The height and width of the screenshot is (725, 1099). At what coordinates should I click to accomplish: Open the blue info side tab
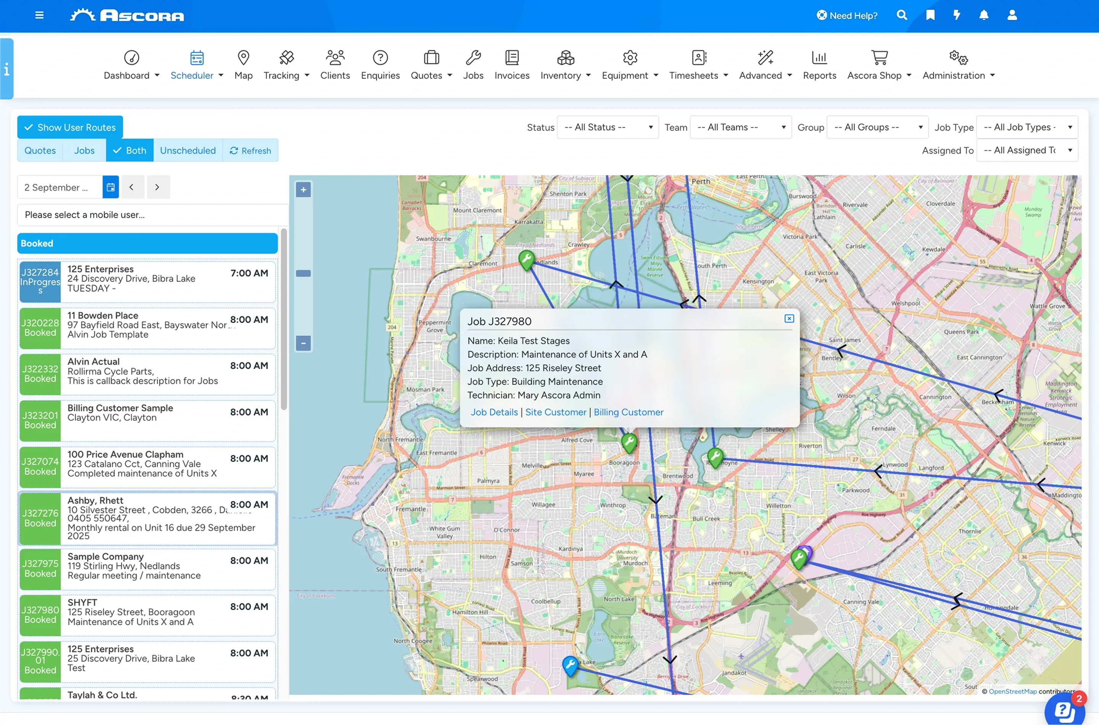pos(6,68)
